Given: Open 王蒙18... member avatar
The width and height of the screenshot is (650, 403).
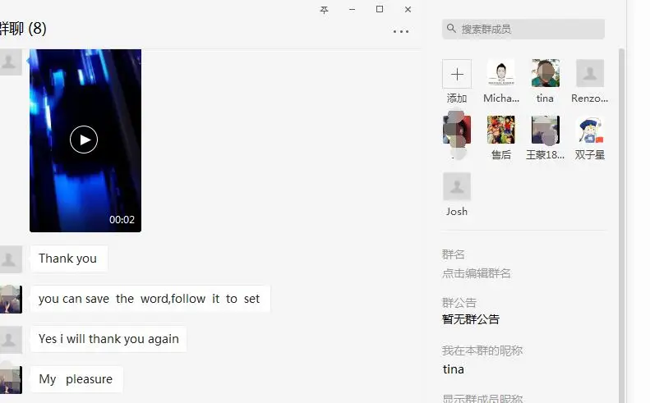Looking at the screenshot, I should point(546,130).
